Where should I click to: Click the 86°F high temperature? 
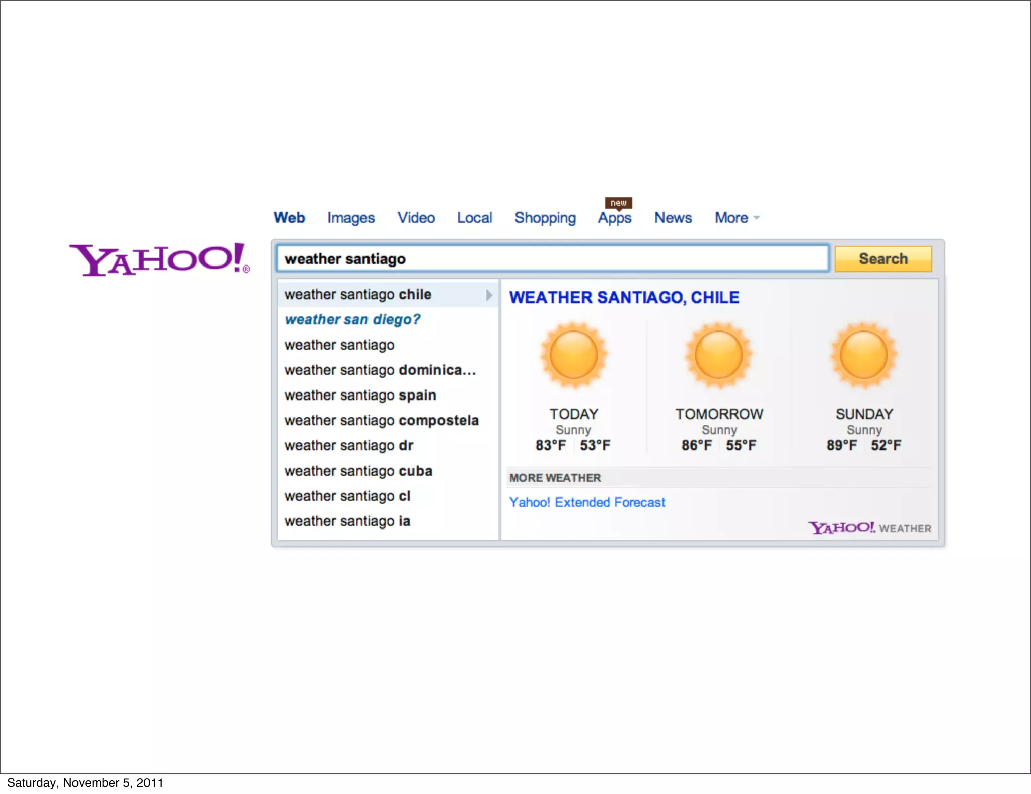click(x=697, y=445)
